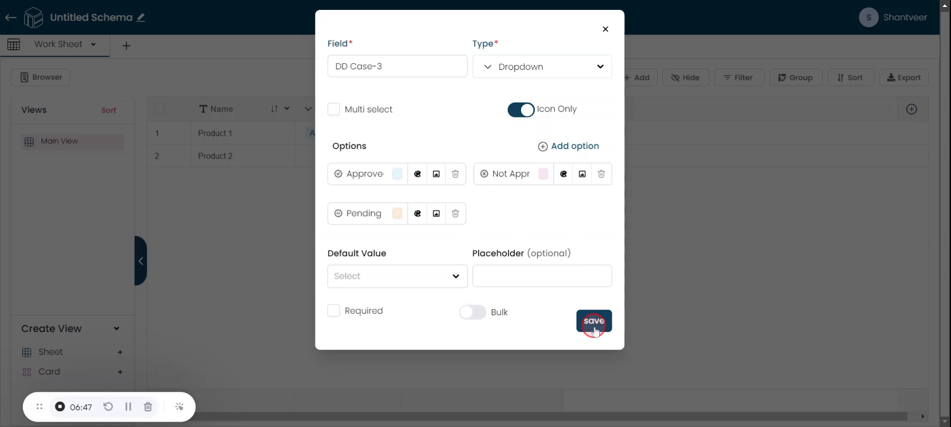Check the Required checkbox

[334, 311]
